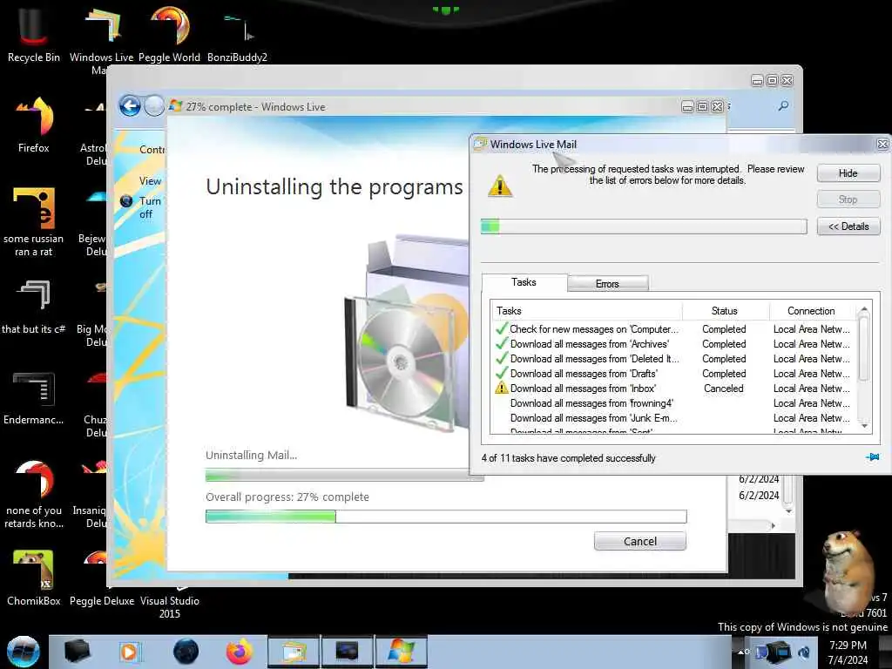This screenshot has width=892, height=669.
Task: Launch the Firefox desktop shortcut
Action: click(x=34, y=125)
